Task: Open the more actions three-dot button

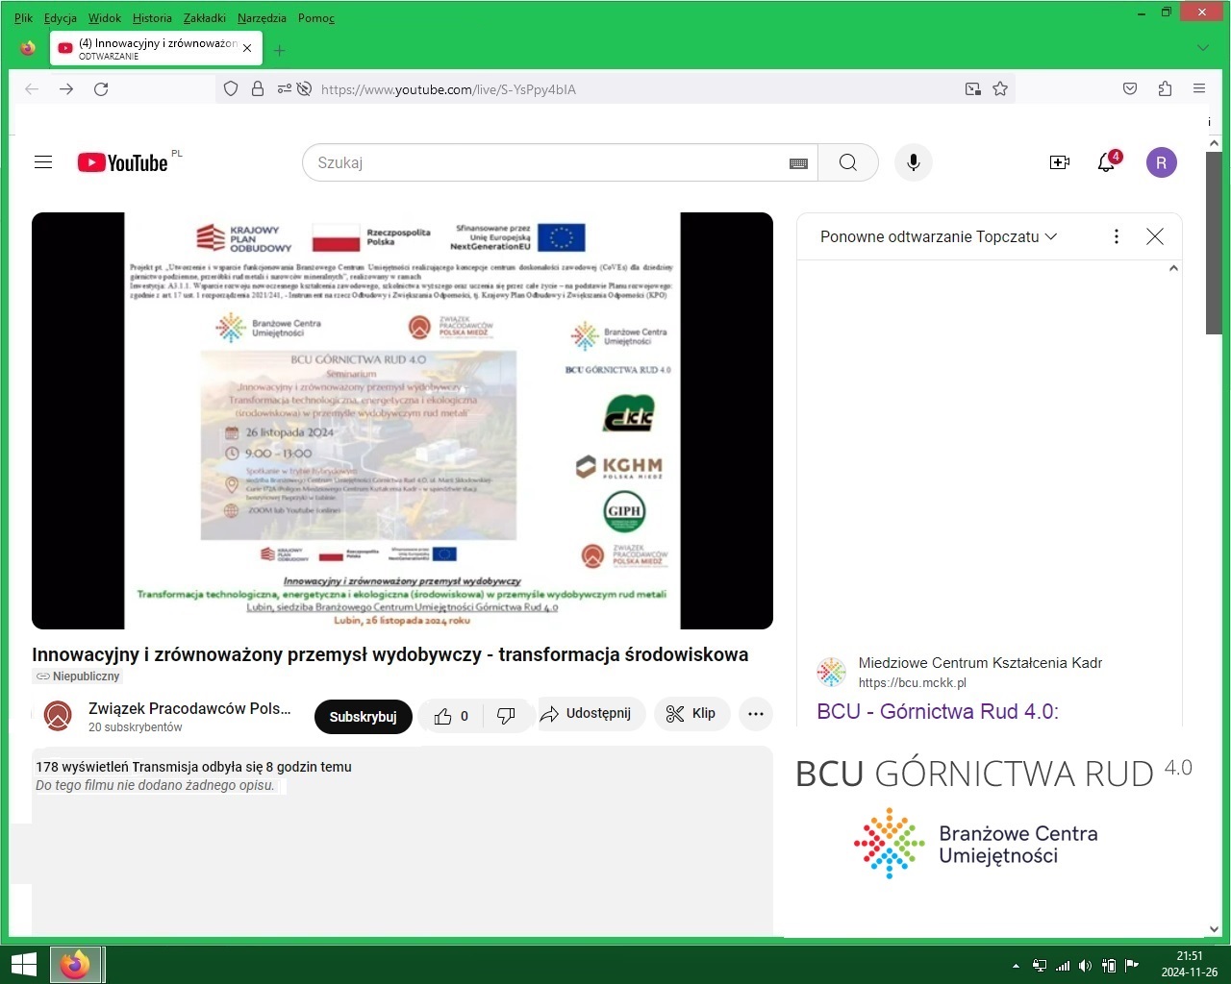Action: pyautogui.click(x=756, y=714)
